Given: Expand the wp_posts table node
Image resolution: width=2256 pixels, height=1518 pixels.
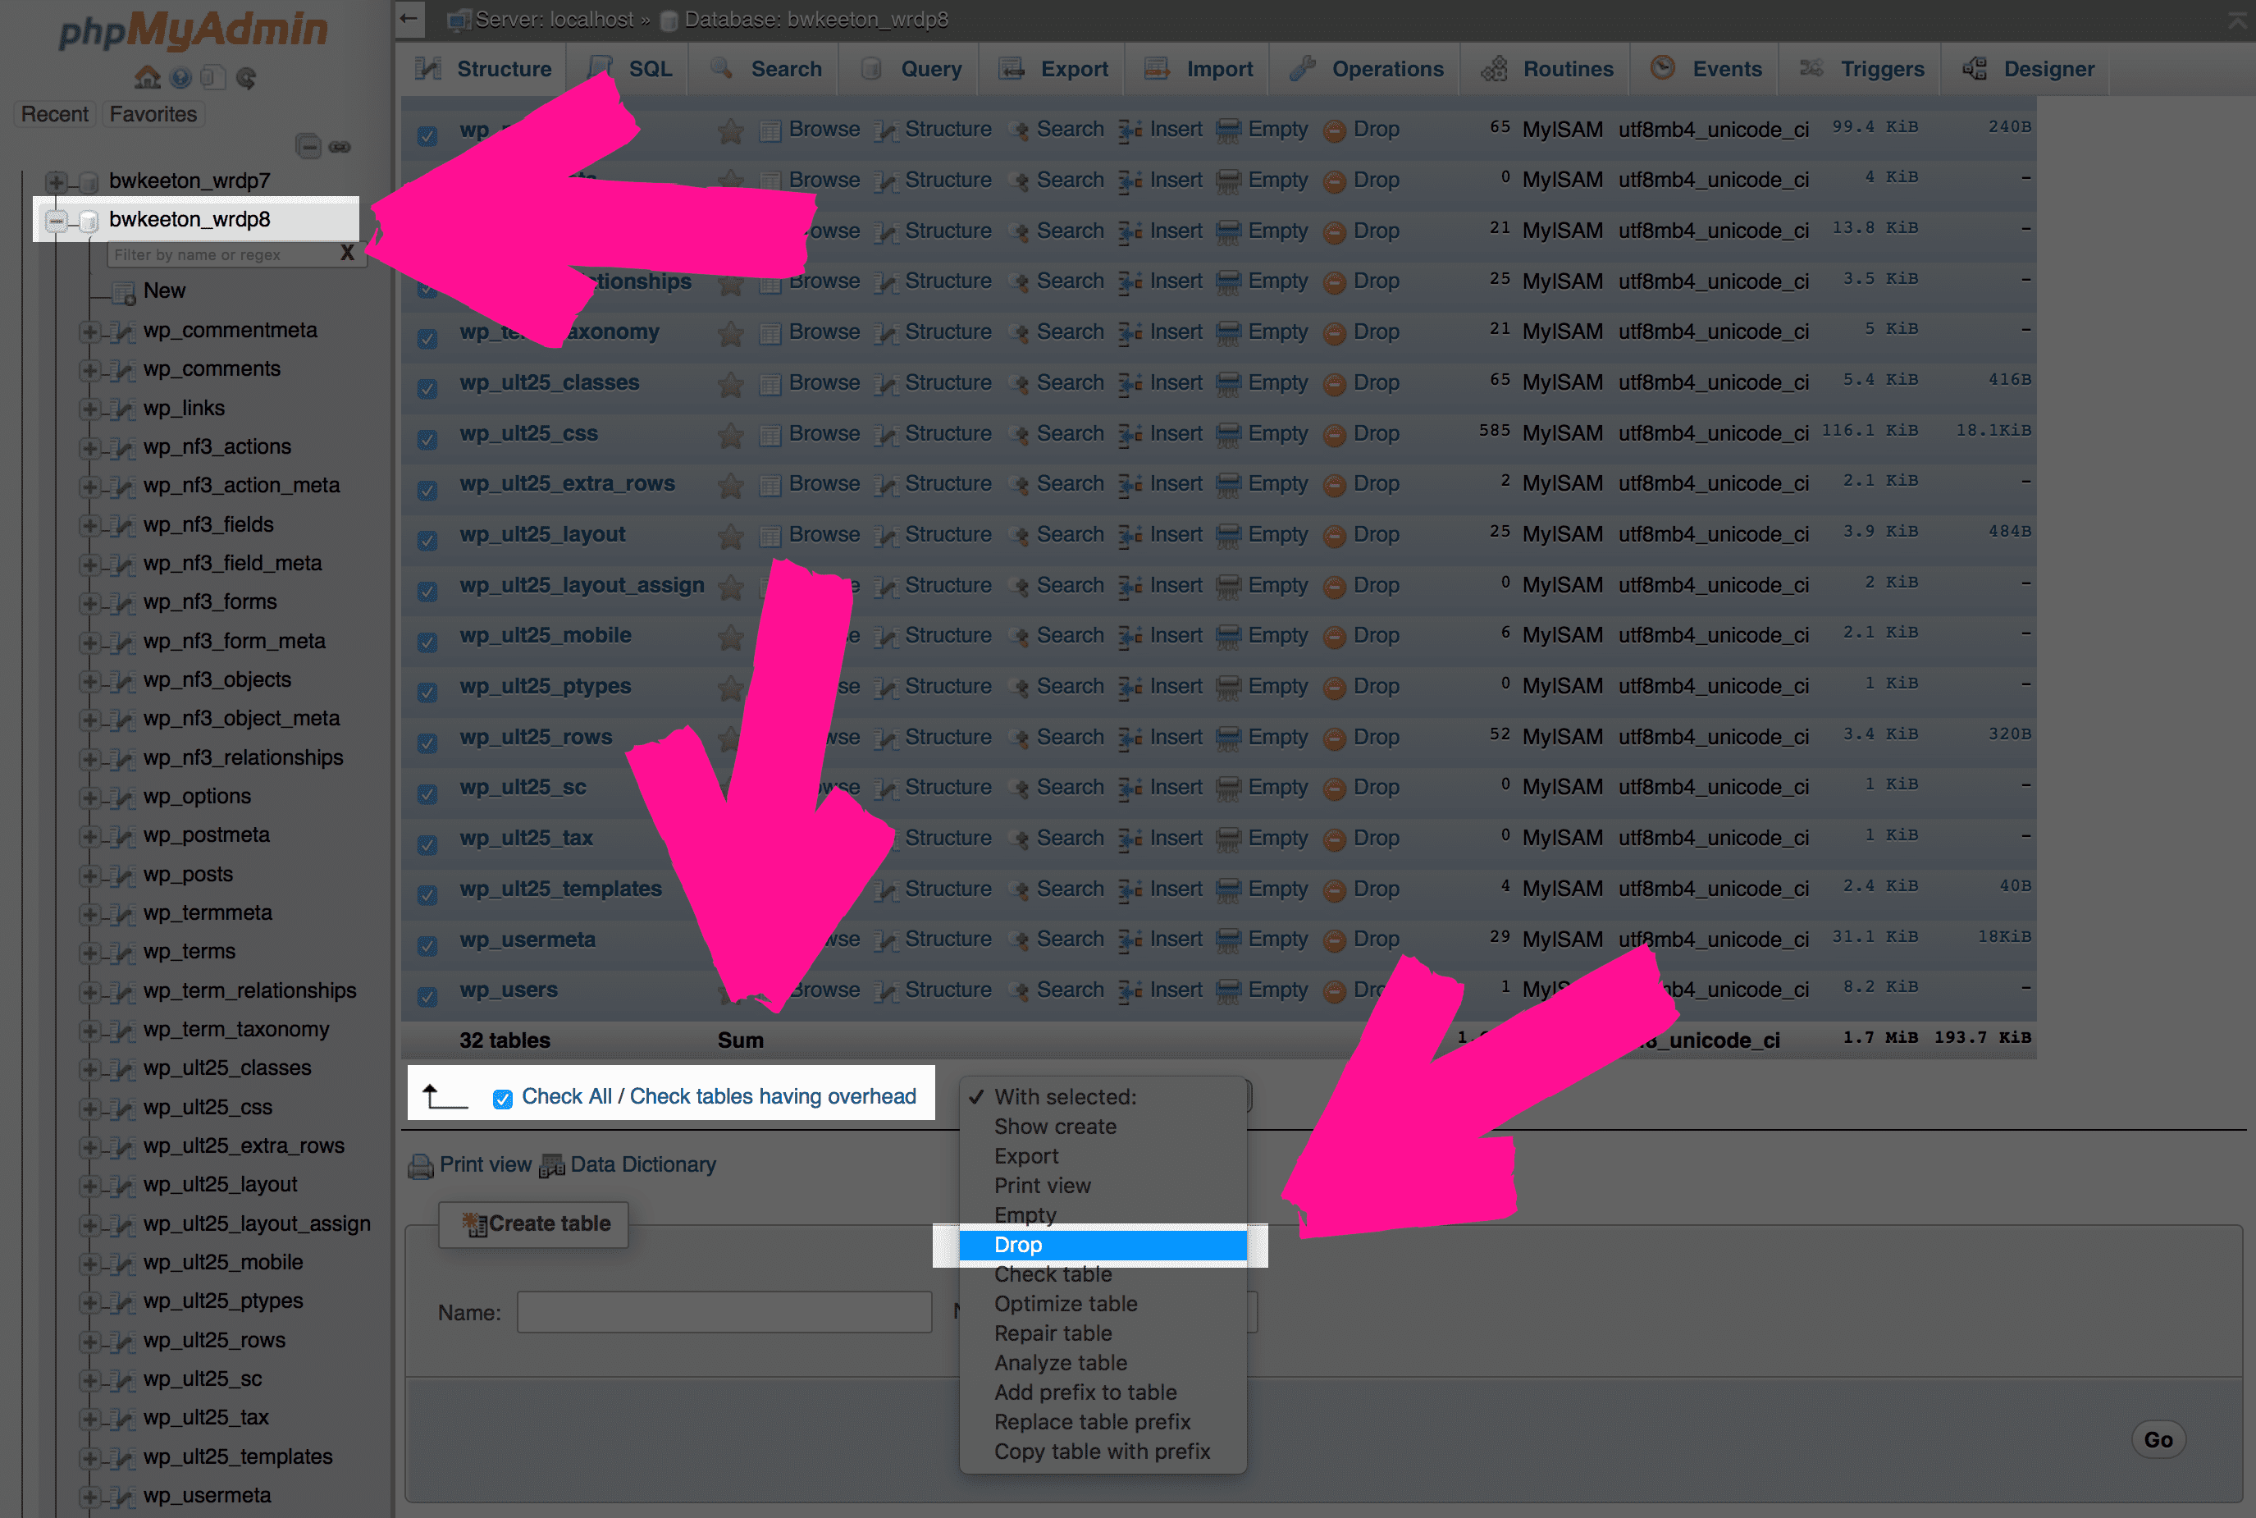Looking at the screenshot, I should tap(89, 876).
